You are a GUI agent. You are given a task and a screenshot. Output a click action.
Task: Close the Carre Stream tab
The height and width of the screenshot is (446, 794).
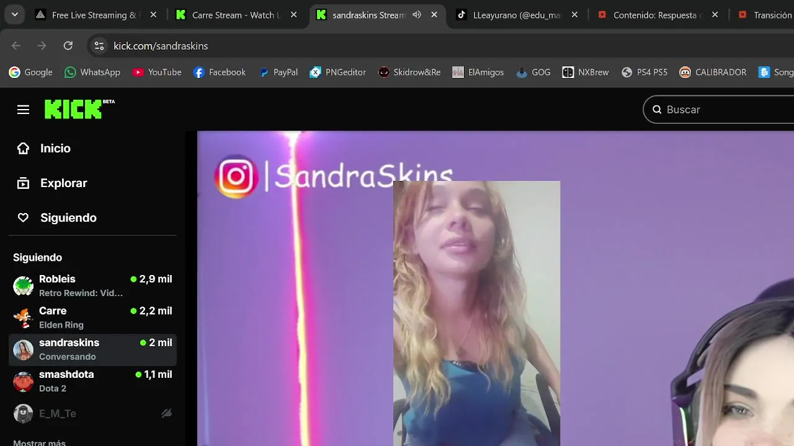click(293, 15)
